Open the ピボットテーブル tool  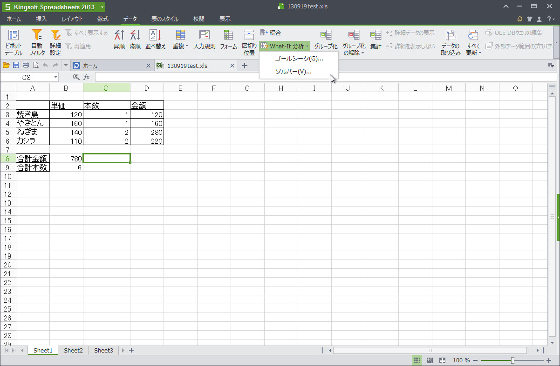tap(14, 42)
